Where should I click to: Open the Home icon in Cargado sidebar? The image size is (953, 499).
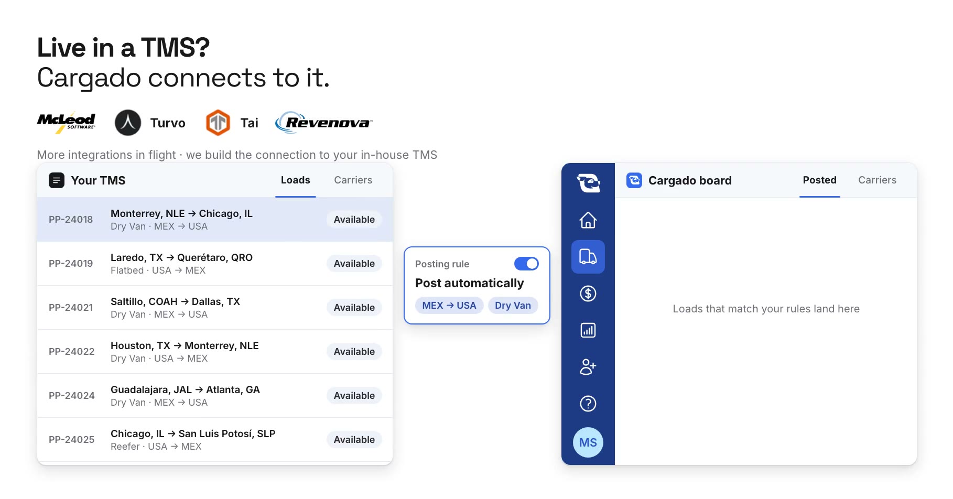[588, 220]
